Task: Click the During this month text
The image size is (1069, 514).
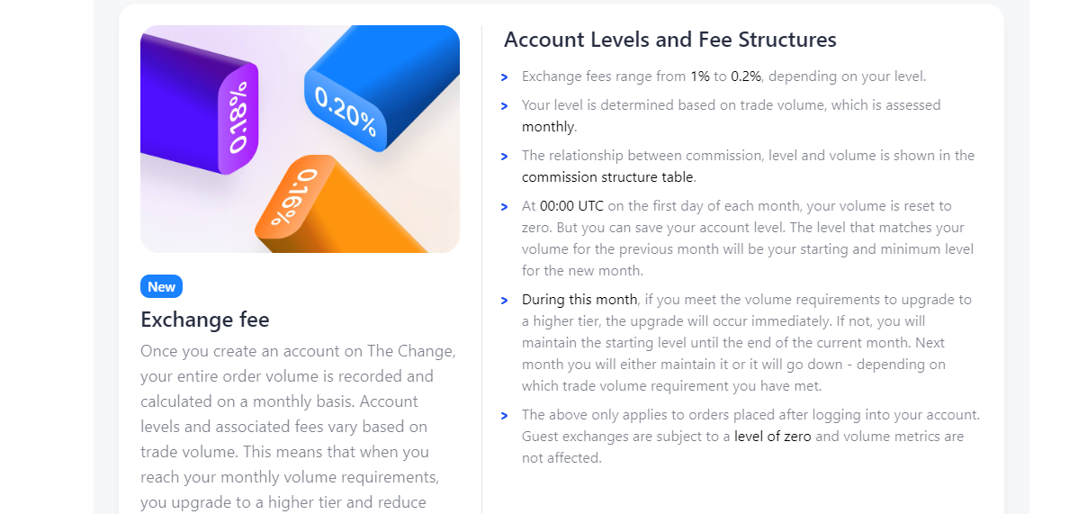Action: (x=579, y=299)
